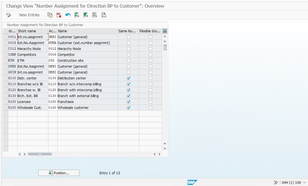
Task: Click the Display/Change toggle glasses icon
Action: (9, 15)
